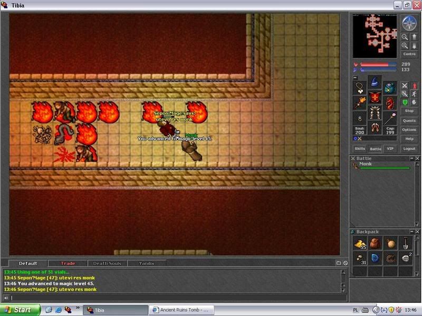Select the plate legs slot
This screenshot has height=316, width=422.
375,113
